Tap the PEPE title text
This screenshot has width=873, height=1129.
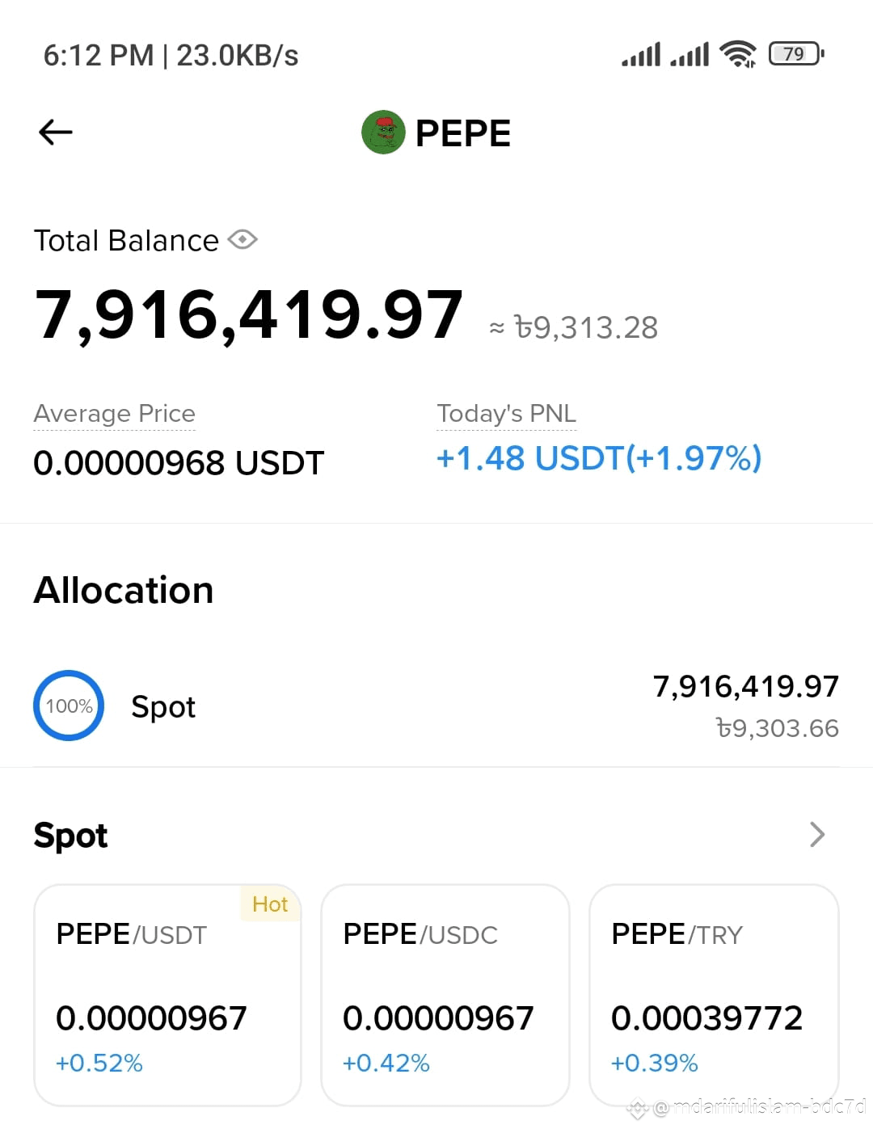(x=463, y=133)
